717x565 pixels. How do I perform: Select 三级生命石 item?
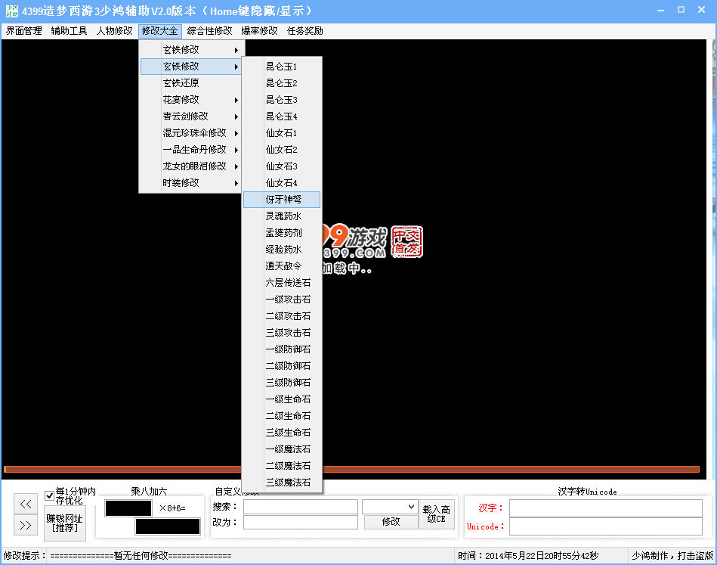(x=282, y=432)
